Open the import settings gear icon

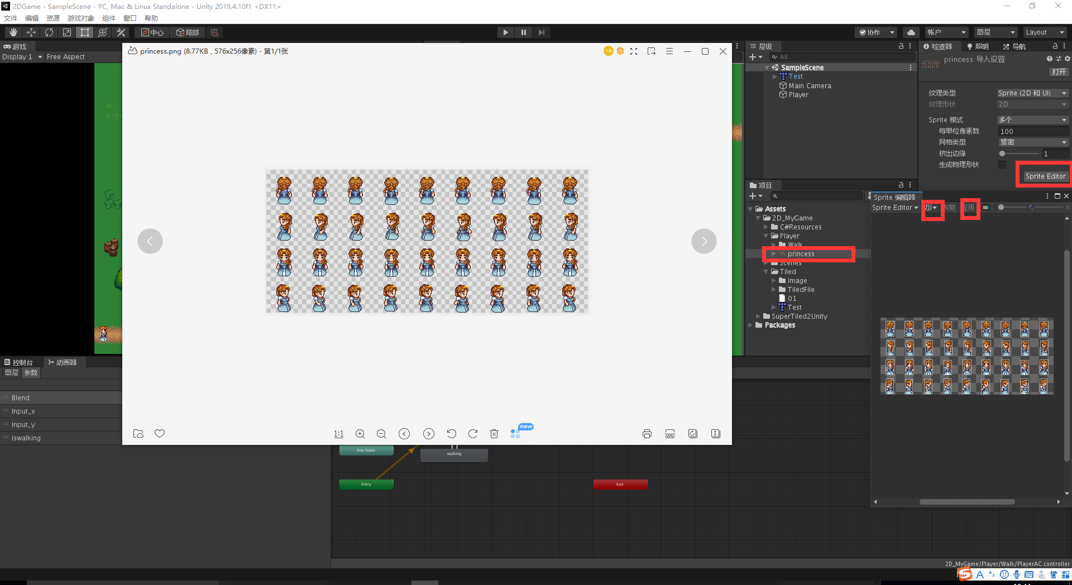point(1068,59)
